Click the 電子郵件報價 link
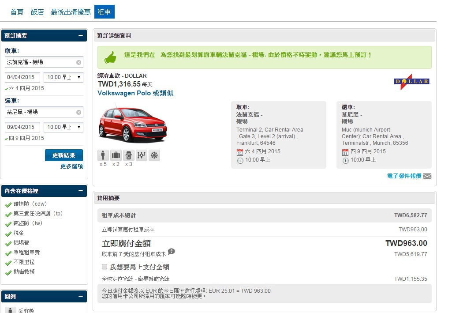 click(x=404, y=176)
